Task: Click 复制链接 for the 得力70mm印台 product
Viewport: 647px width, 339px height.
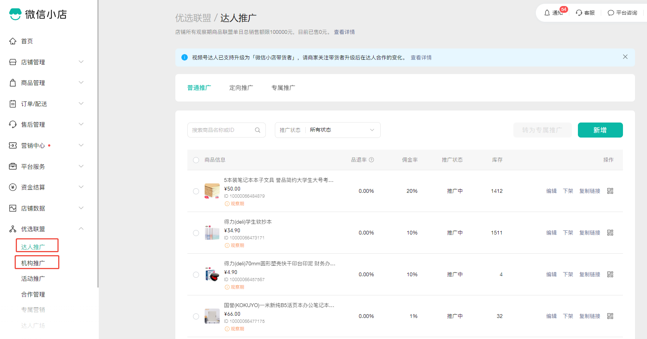Action: 590,274
